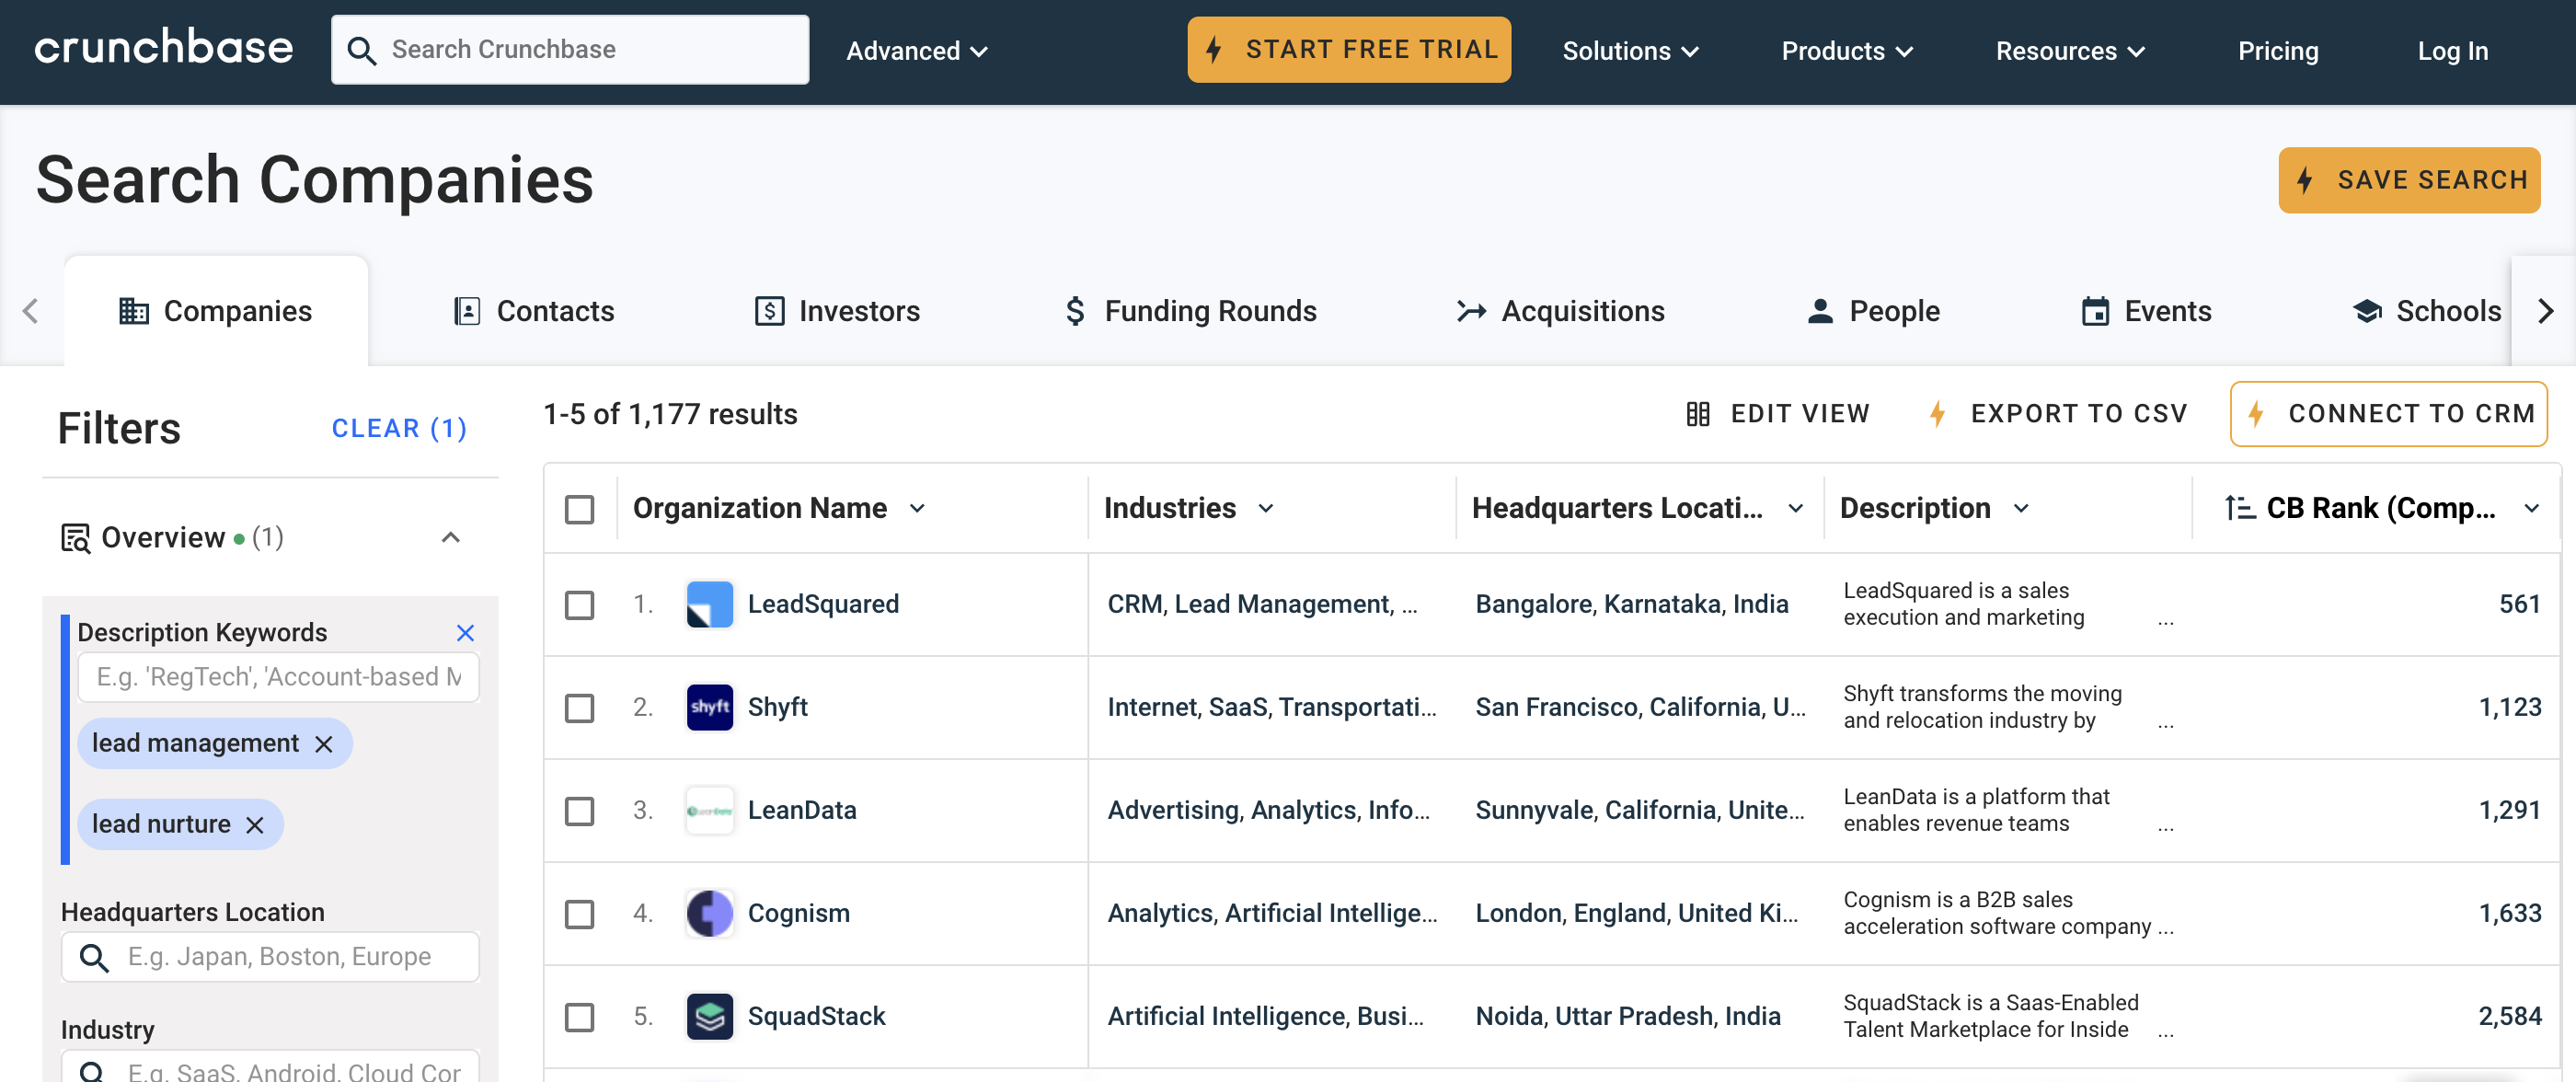Click 'Bangalore, Karnataka, India' location cell

pyautogui.click(x=1631, y=604)
